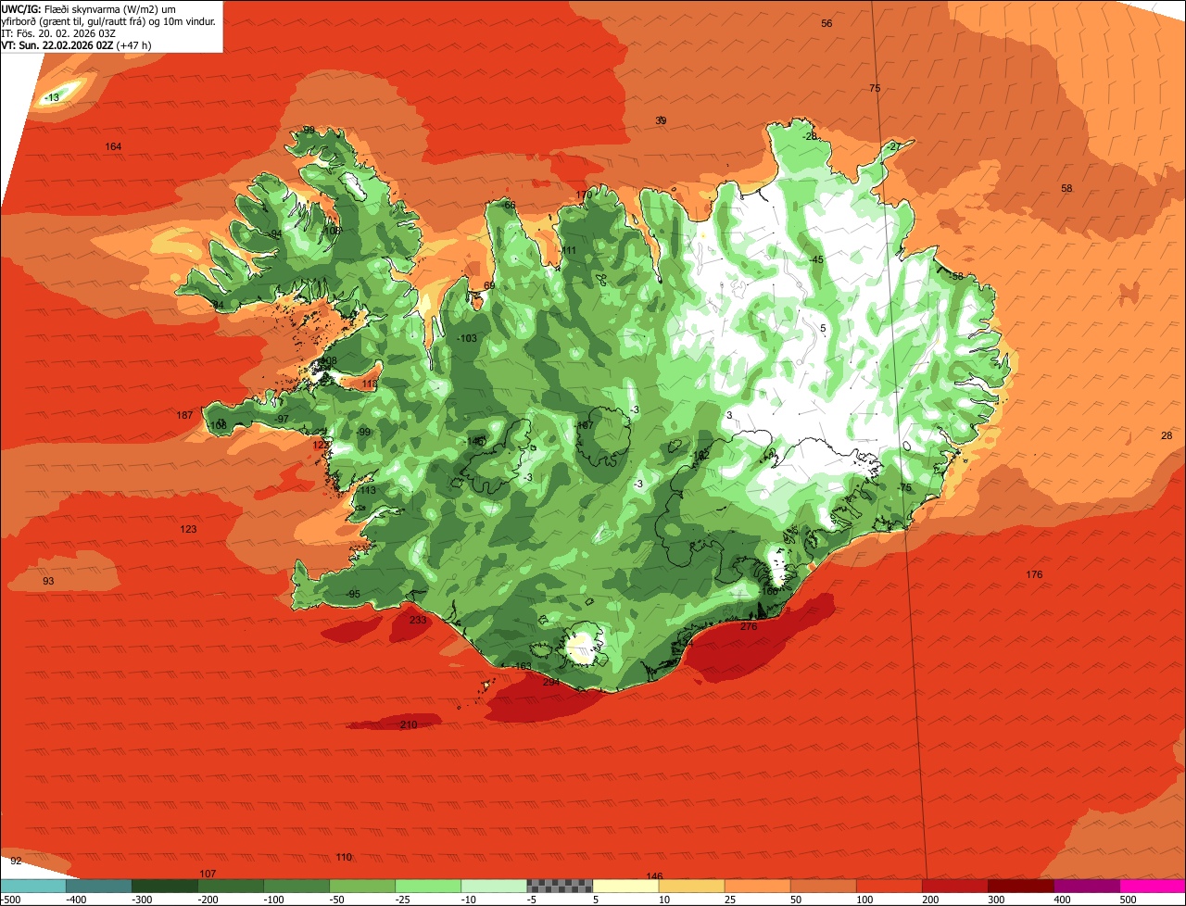
Task: Choose the legend swatch between 25 and 50
Action: 757,886
